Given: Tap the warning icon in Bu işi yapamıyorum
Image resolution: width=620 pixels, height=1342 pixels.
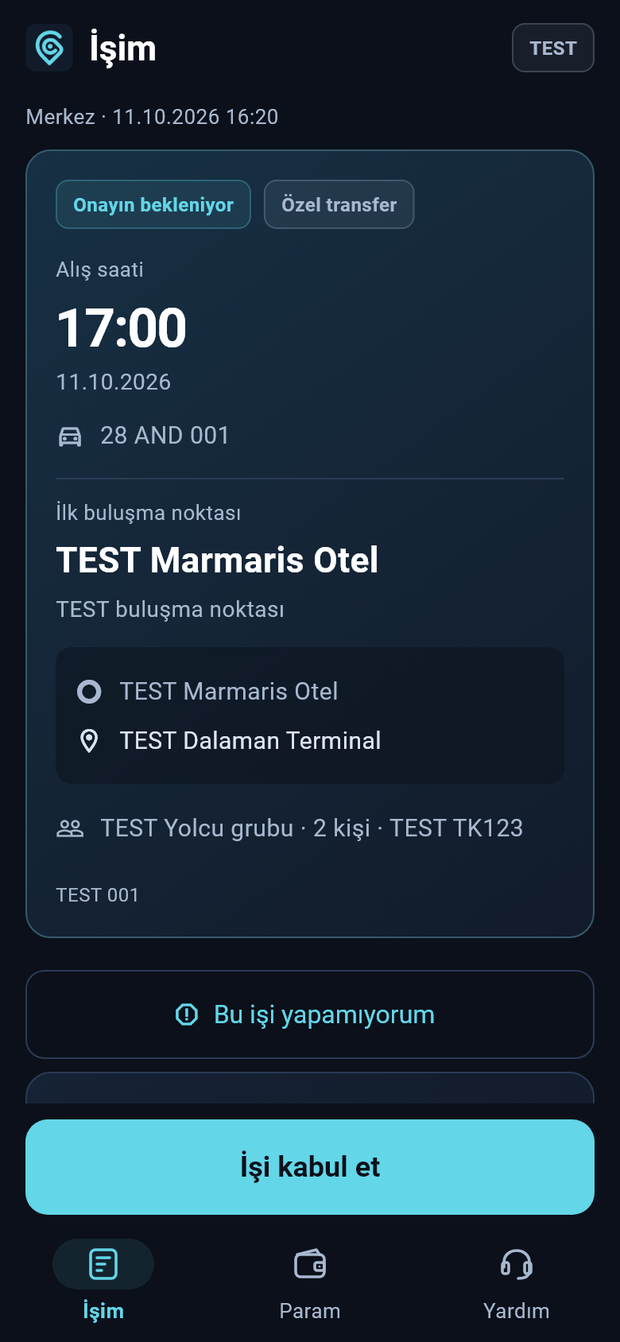Looking at the screenshot, I should 187,1014.
